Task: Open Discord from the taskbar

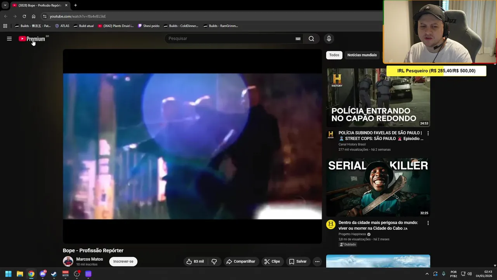Action: click(43, 274)
